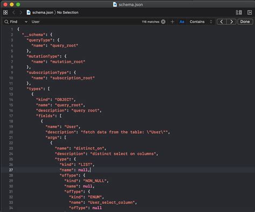Click the fetch data from the table text
Image resolution: width=255 pixels, height=212 pixels.
coord(124,132)
